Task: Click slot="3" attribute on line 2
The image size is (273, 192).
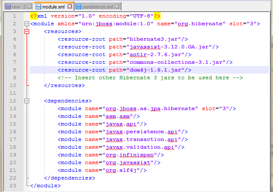Action: point(243,24)
